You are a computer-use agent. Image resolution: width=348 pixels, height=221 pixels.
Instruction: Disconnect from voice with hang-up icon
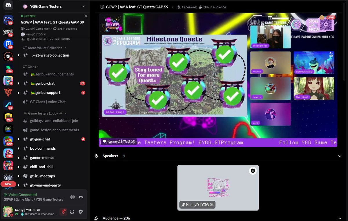pyautogui.click(x=81, y=197)
